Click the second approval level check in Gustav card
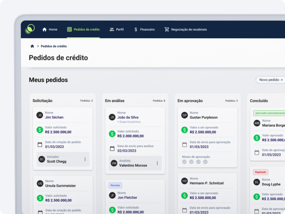 (x=191, y=162)
